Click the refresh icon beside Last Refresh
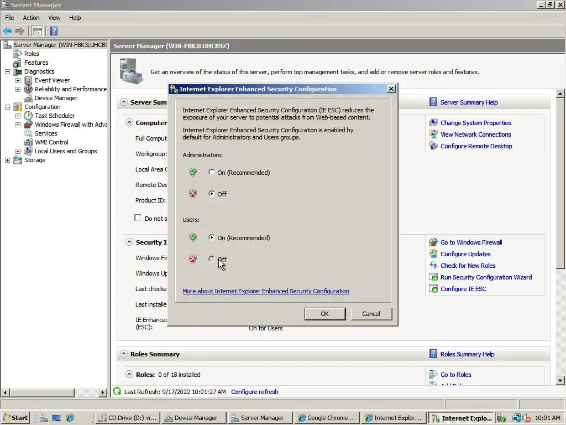566x425 pixels. [117, 391]
